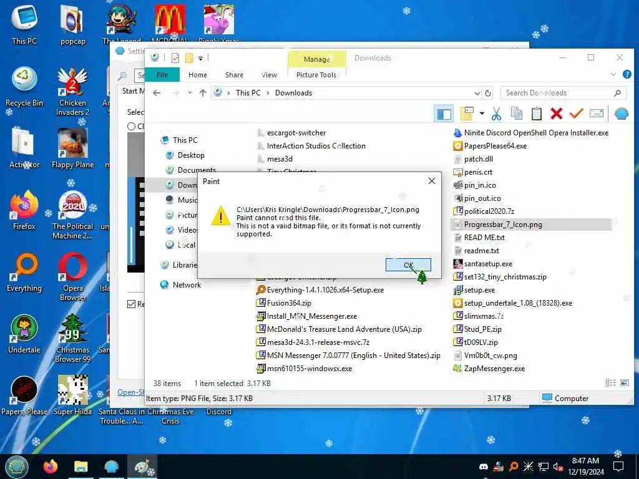Switch to the Home ribbon tab
639x479 pixels.
pos(198,75)
